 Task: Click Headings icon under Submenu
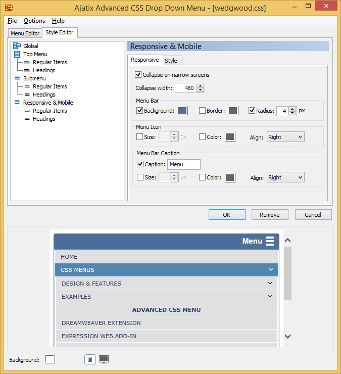[x=27, y=95]
